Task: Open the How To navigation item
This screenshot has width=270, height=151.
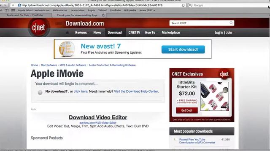Action: click(x=150, y=32)
